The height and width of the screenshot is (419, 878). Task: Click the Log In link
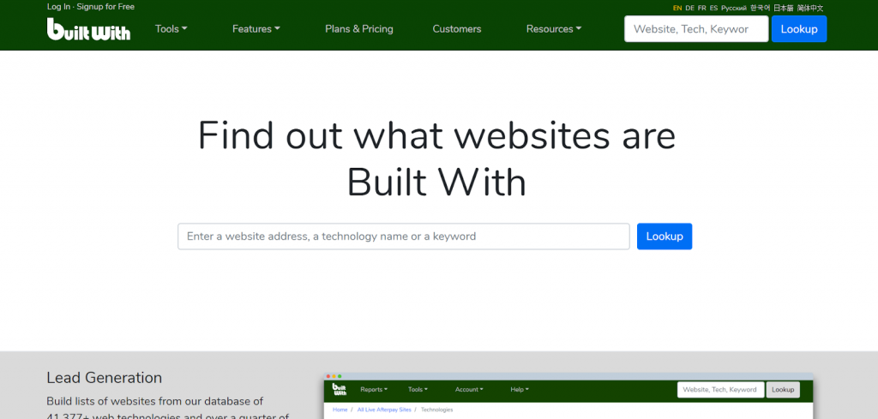(x=59, y=7)
